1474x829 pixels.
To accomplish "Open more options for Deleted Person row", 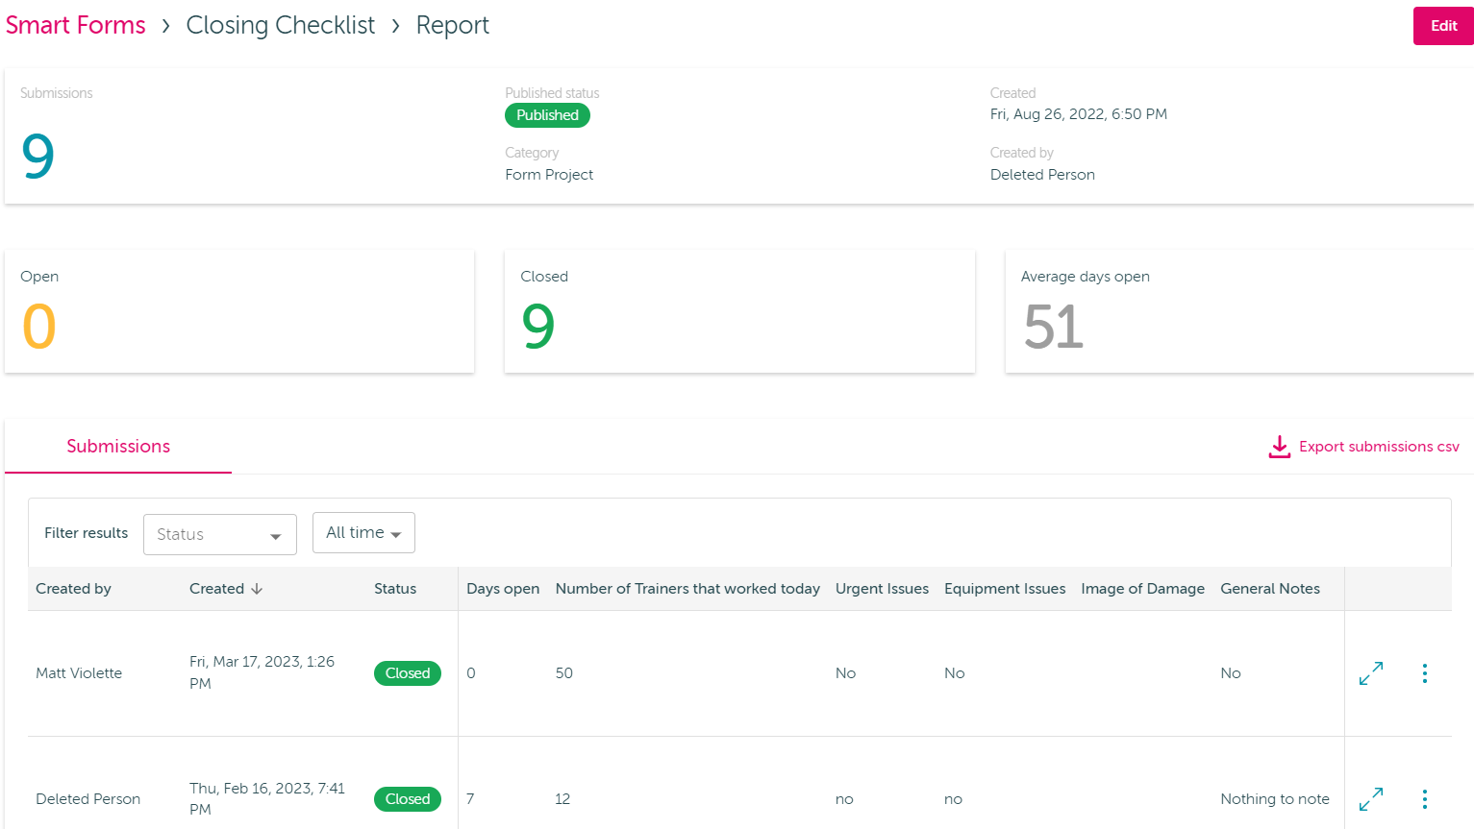I will click(x=1425, y=799).
